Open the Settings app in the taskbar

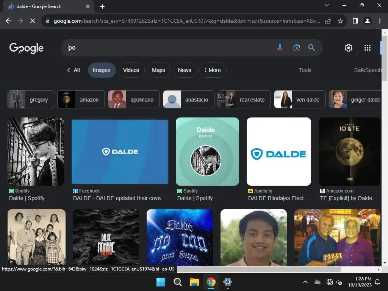coord(227,282)
